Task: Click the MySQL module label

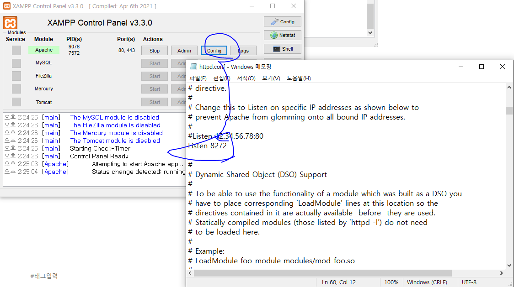Action: pos(43,63)
